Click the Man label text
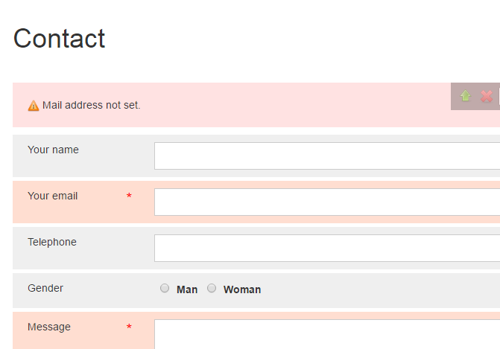 point(187,289)
